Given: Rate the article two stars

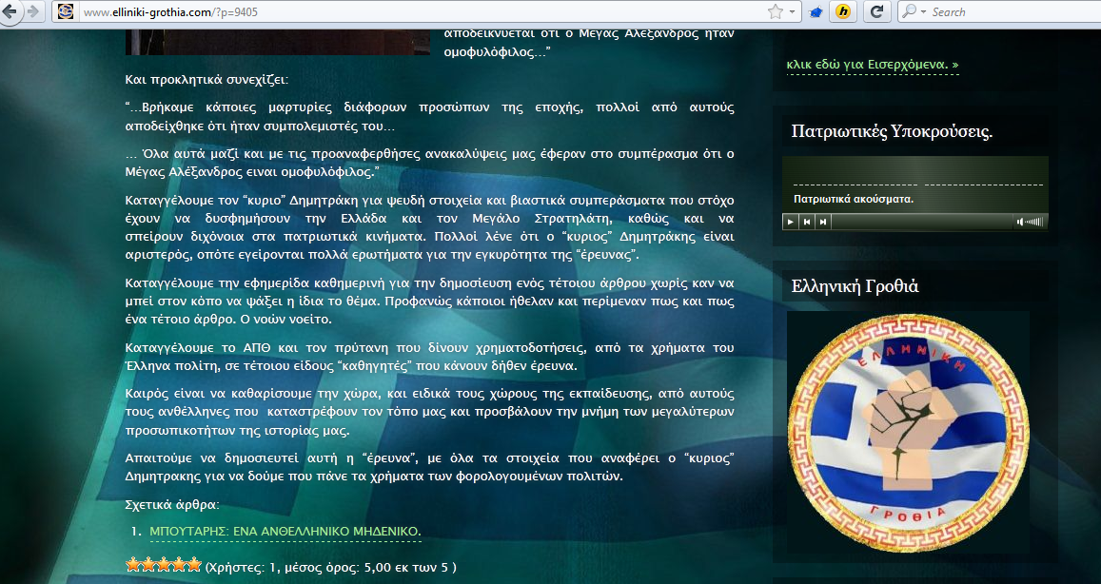Looking at the screenshot, I should pos(148,564).
